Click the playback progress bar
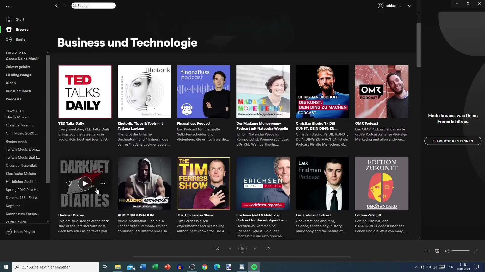The width and height of the screenshot is (485, 272). (242, 257)
